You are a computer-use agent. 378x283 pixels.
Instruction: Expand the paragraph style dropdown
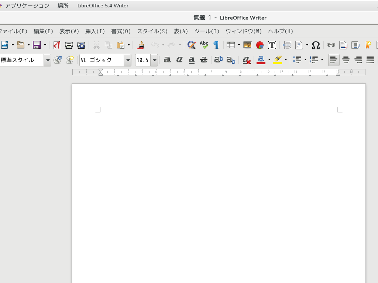[x=48, y=60]
